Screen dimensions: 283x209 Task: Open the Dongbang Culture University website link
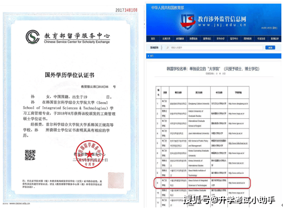(238, 104)
